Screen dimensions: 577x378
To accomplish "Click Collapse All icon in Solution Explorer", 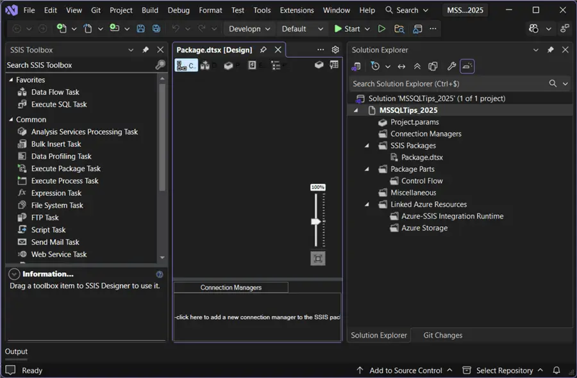I will [417, 66].
